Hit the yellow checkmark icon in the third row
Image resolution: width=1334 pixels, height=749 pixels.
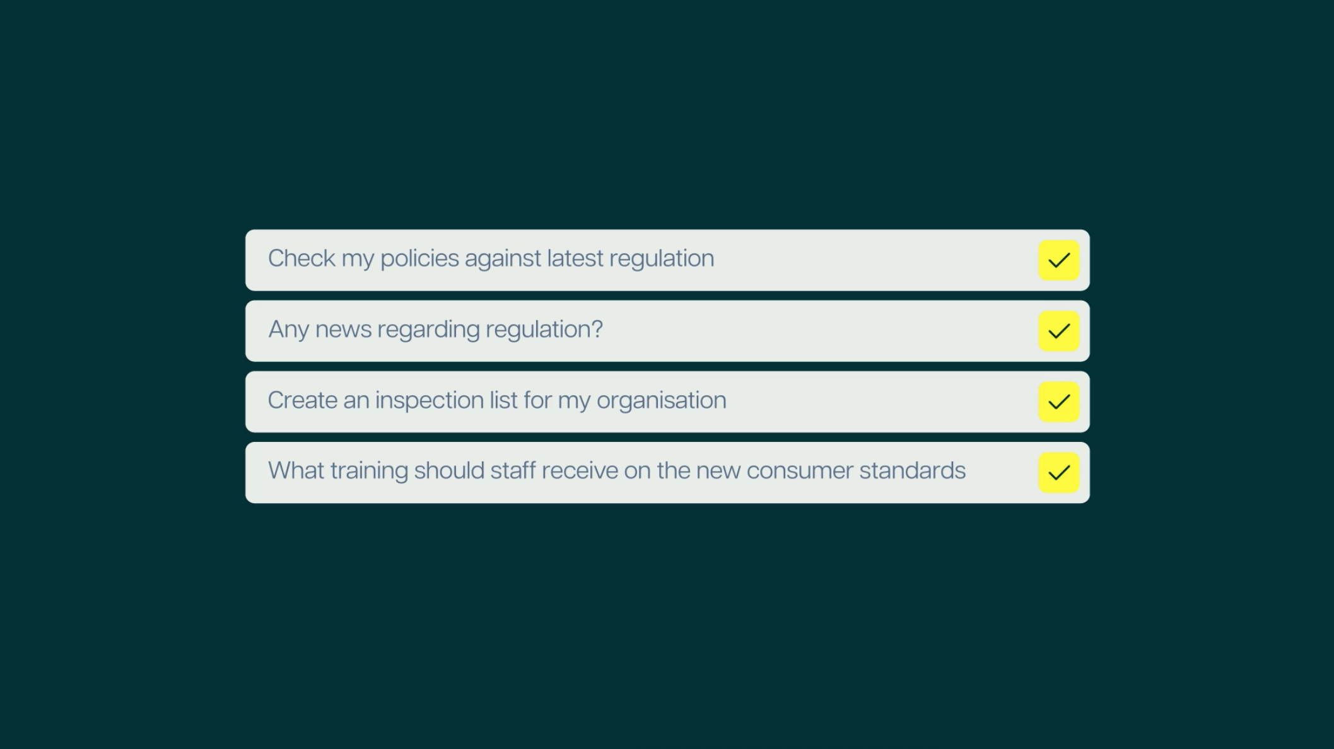point(1058,402)
